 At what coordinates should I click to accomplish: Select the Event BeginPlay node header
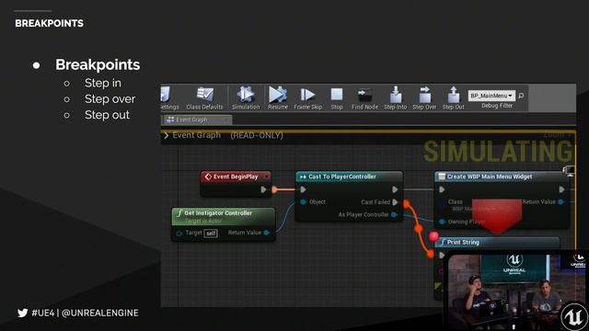pyautogui.click(x=236, y=177)
